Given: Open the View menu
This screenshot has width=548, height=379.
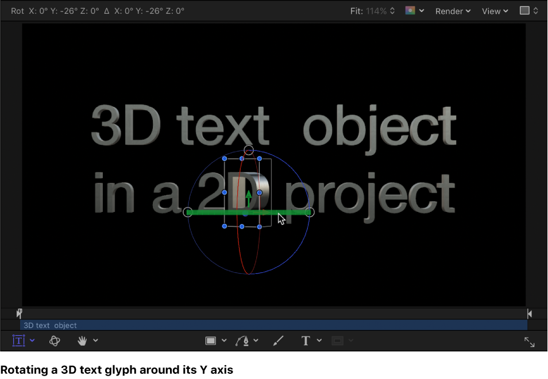Looking at the screenshot, I should coord(491,11).
